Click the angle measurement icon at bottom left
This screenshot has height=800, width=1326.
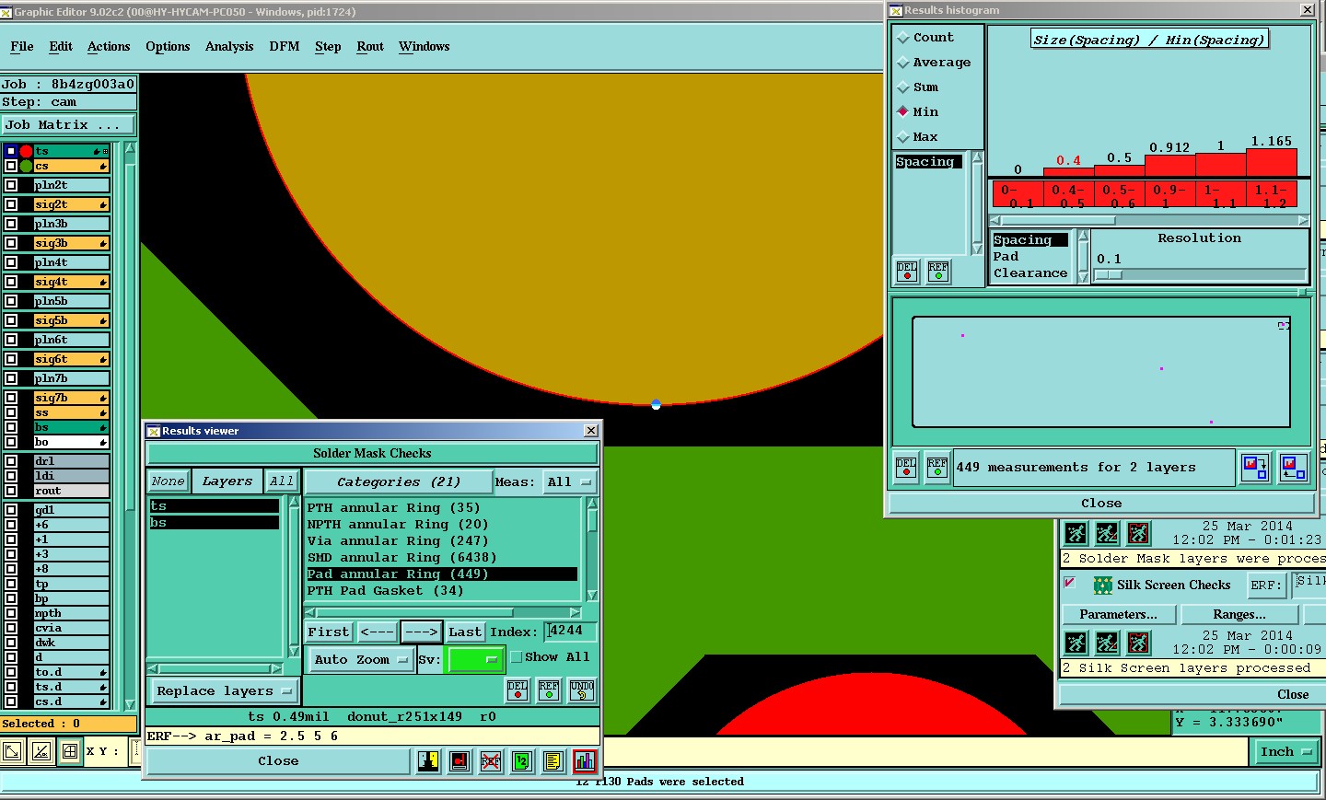click(x=41, y=751)
